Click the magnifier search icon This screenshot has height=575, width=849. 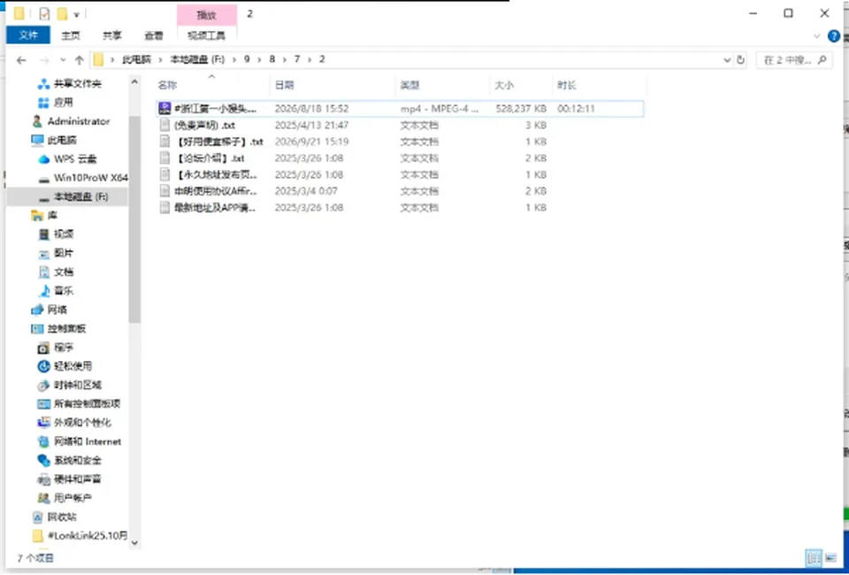click(822, 60)
